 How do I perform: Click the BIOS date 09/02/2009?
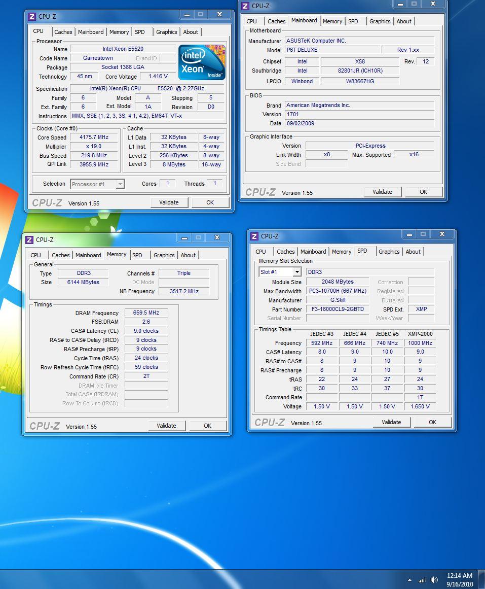point(359,124)
